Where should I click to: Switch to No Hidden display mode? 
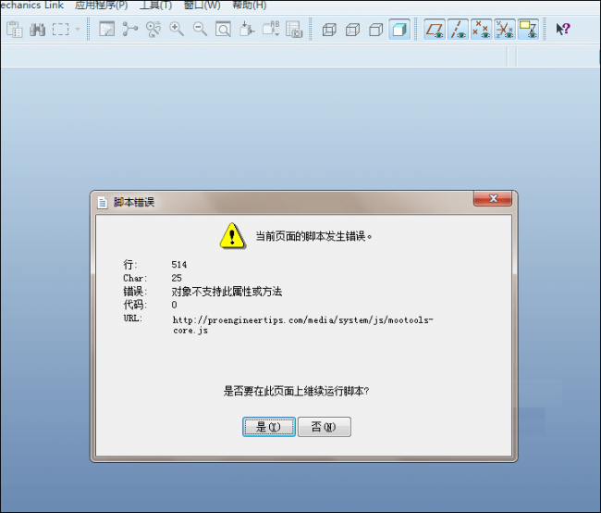(376, 30)
